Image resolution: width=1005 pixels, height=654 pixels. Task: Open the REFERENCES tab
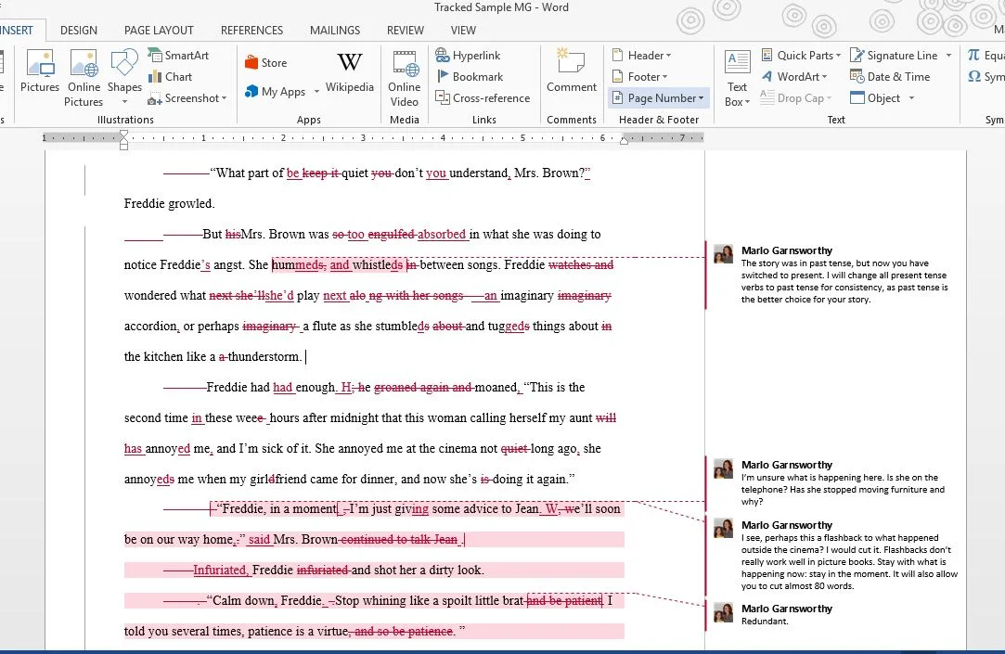(x=251, y=30)
